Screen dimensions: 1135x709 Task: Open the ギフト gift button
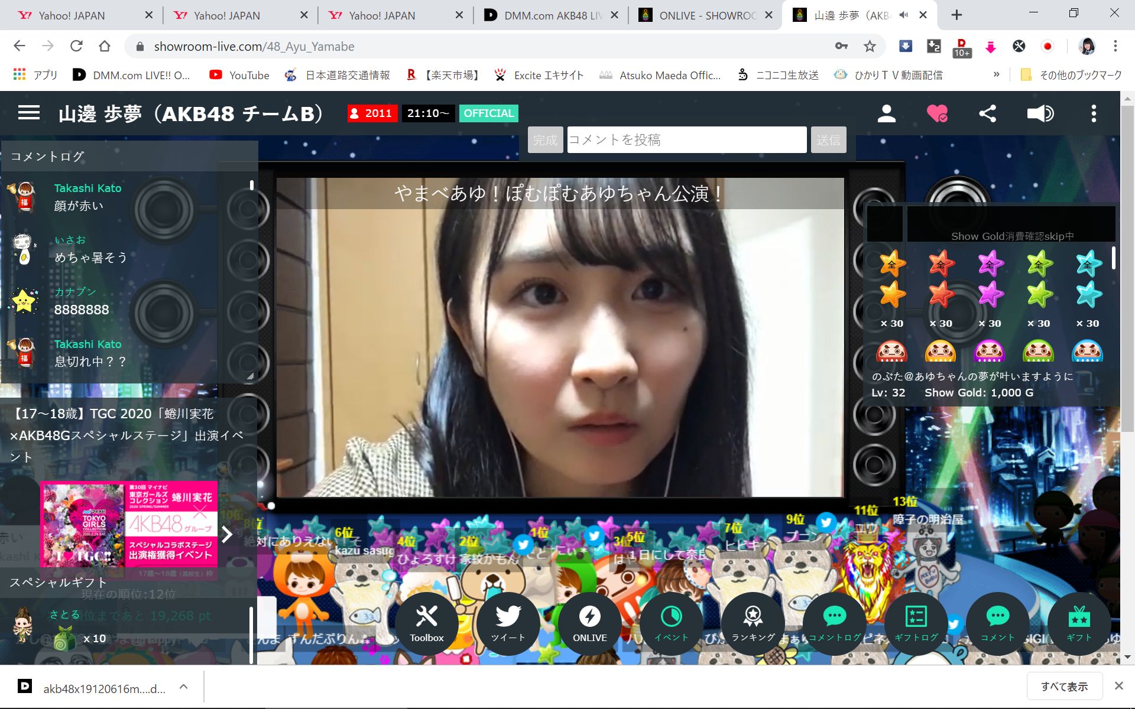(1079, 623)
